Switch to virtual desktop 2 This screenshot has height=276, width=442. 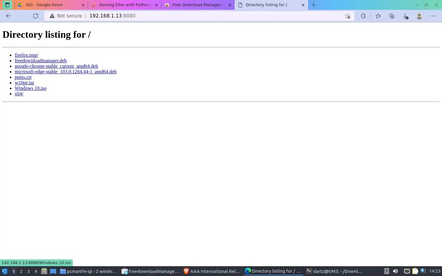tap(21, 271)
